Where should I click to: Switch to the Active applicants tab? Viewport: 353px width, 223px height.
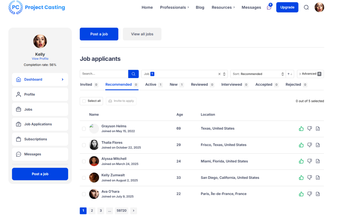coord(151,85)
